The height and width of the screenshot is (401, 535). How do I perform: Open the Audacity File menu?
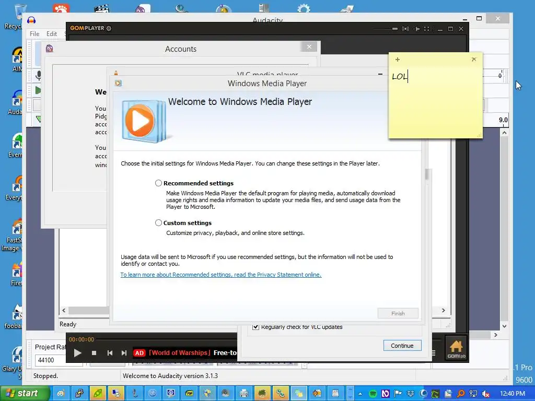pos(34,34)
